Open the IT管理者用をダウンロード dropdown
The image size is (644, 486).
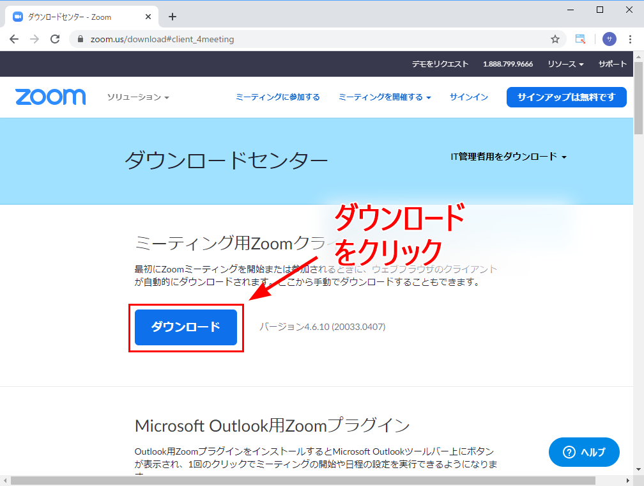coord(509,157)
